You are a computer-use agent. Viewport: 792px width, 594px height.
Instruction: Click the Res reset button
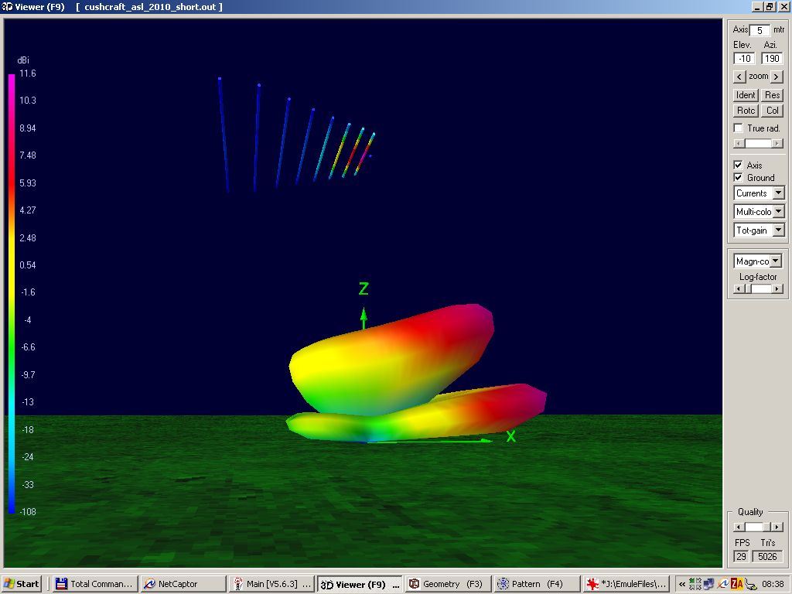pos(772,95)
